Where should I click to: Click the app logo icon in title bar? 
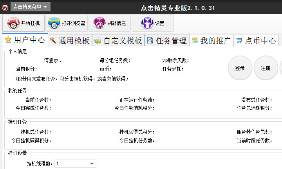tap(5, 7)
